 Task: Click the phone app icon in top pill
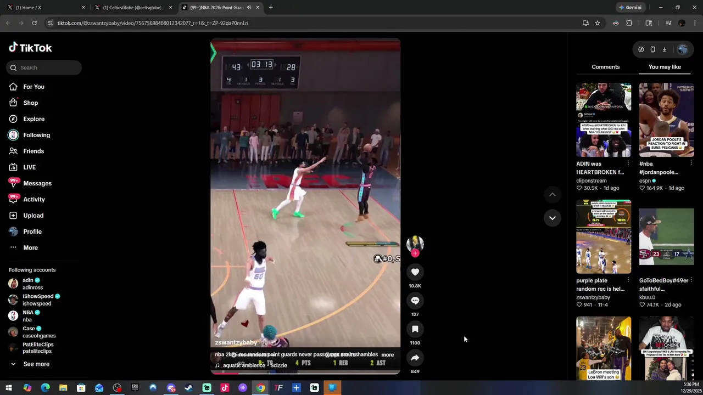coord(652,49)
